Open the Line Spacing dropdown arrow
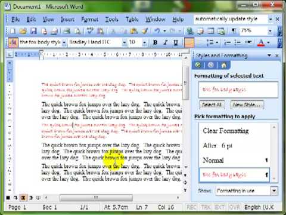Screen dimensions: 286x215 [217, 42]
